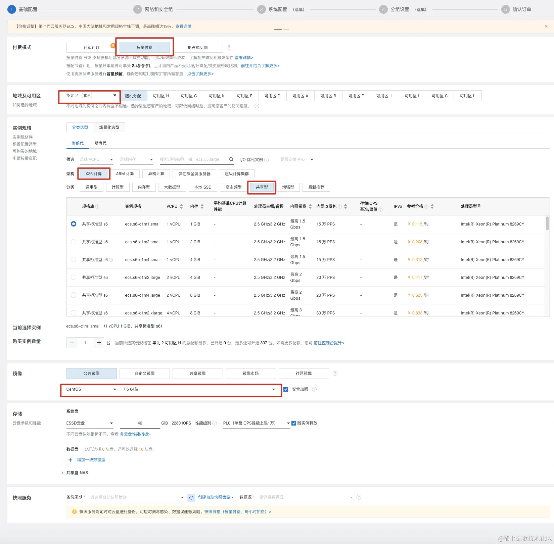Image resolution: width=554 pixels, height=544 pixels.
Task: Select the ecs.s6-c1m4.small instance radio
Action: [x=74, y=259]
